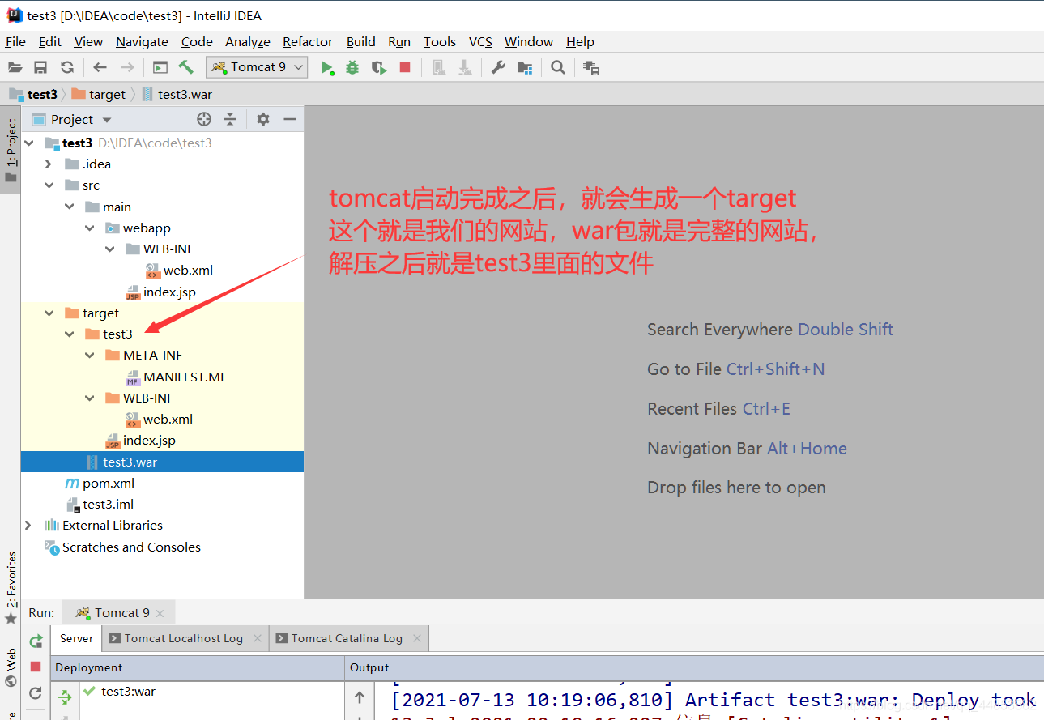Run Tomcat 9 with the green play icon
The height and width of the screenshot is (720, 1044).
coord(327,67)
